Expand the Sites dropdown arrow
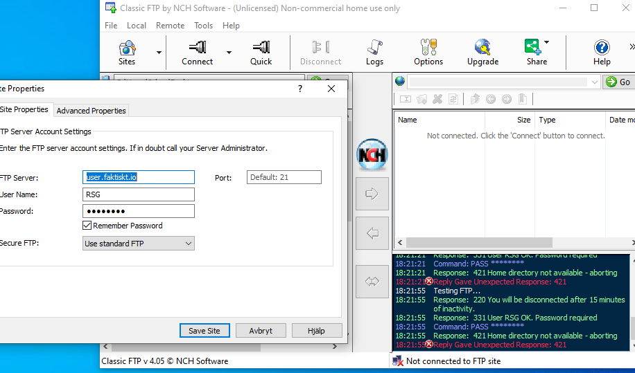The height and width of the screenshot is (373, 635). tap(159, 53)
